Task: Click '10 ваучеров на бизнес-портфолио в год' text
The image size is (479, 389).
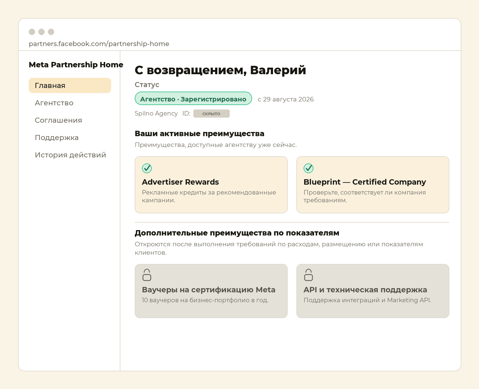Action: pos(205,300)
